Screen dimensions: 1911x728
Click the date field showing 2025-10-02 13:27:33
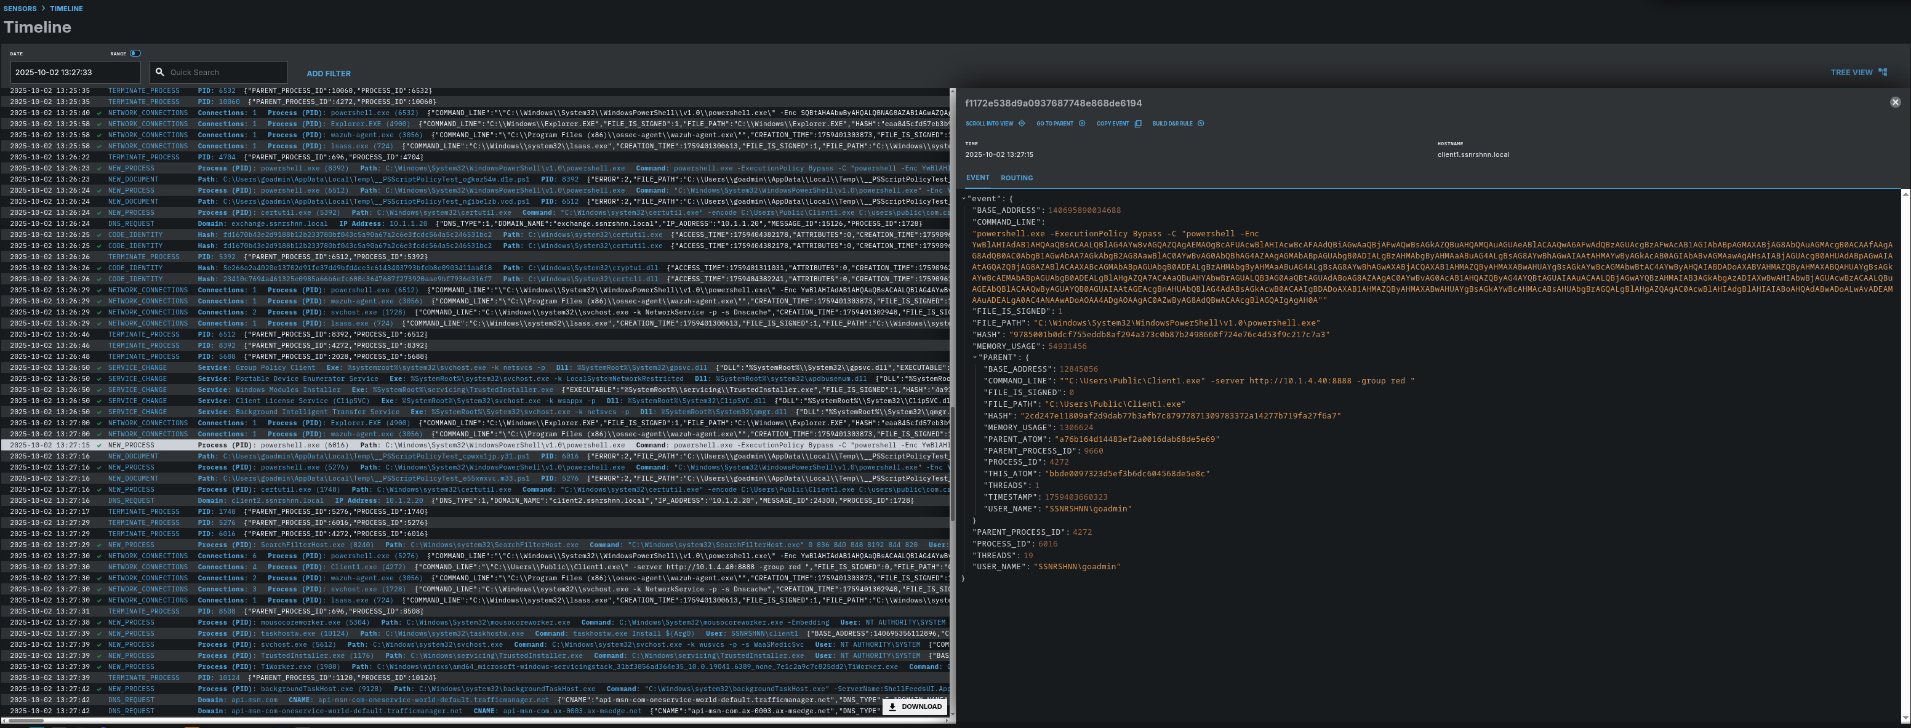pos(74,73)
